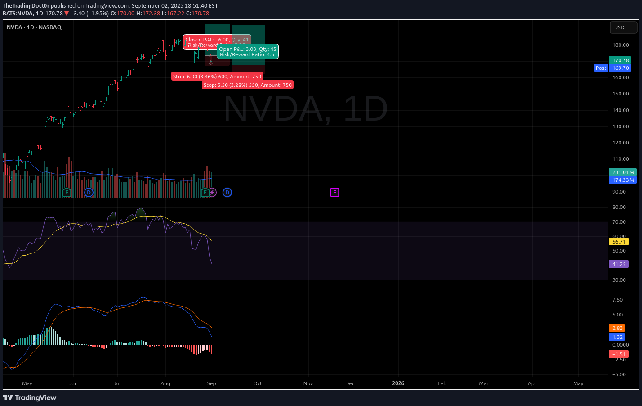The width and height of the screenshot is (642, 406).
Task: Click the 2026 label on time axis
Action: coord(398,383)
